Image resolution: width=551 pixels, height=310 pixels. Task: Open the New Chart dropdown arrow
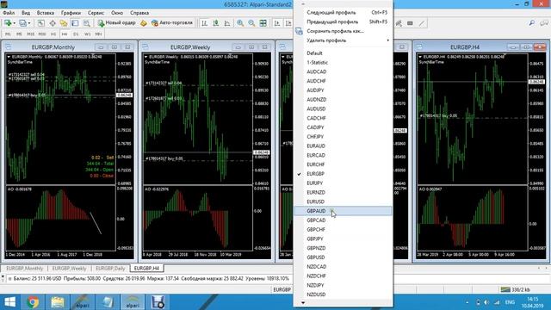[14, 23]
